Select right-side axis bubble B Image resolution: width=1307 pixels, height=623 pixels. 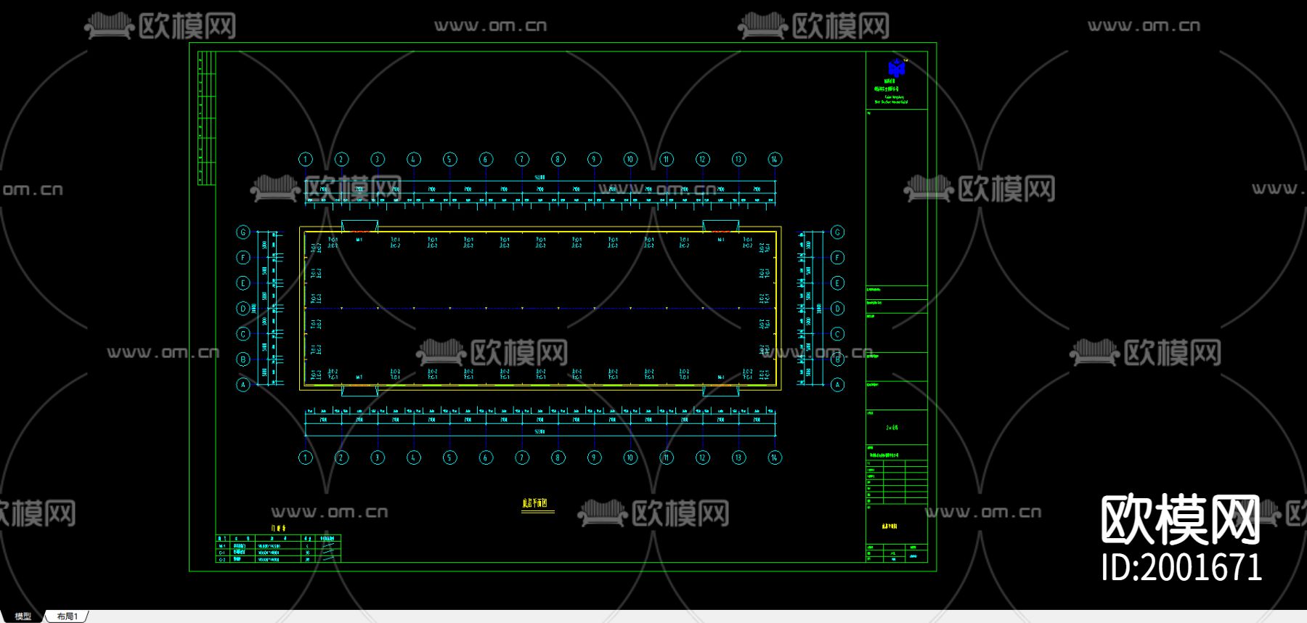[837, 359]
